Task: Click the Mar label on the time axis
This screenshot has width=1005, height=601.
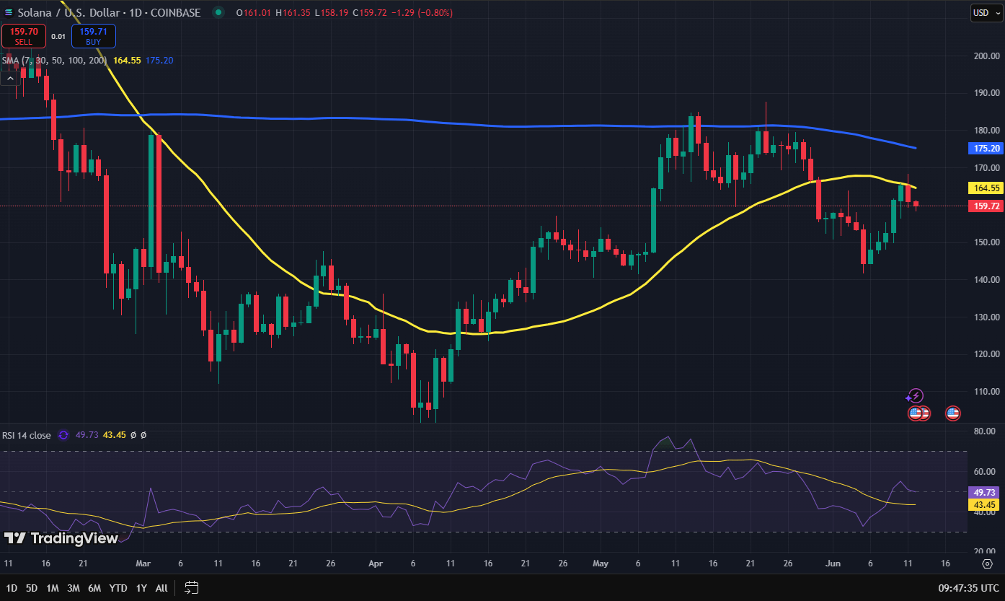Action: (x=143, y=563)
